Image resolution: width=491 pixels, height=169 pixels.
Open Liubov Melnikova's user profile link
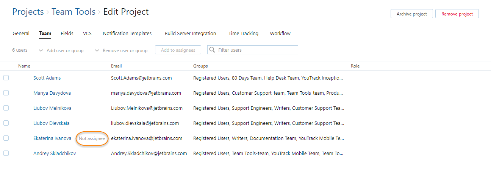(52, 108)
